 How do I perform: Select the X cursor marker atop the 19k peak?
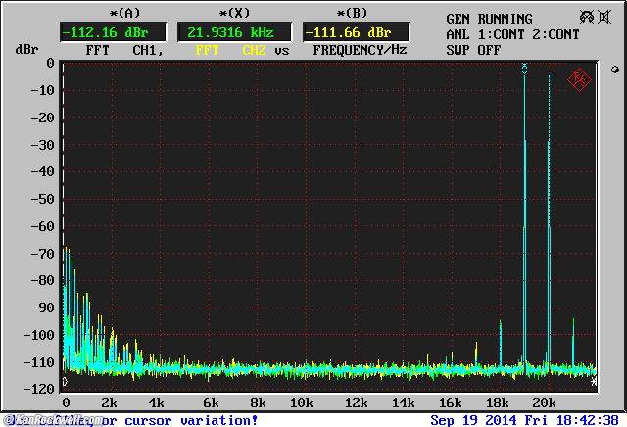525,69
